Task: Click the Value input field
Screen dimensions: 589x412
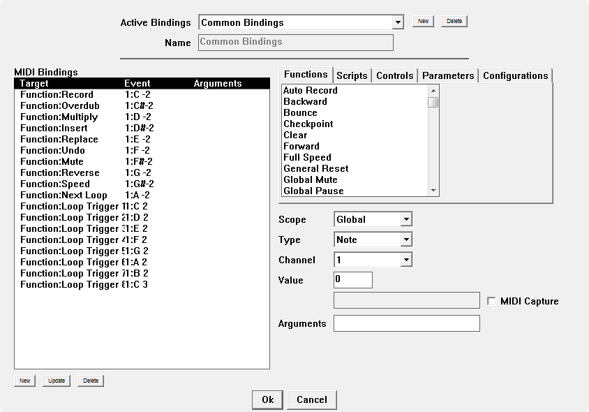Action: (352, 280)
